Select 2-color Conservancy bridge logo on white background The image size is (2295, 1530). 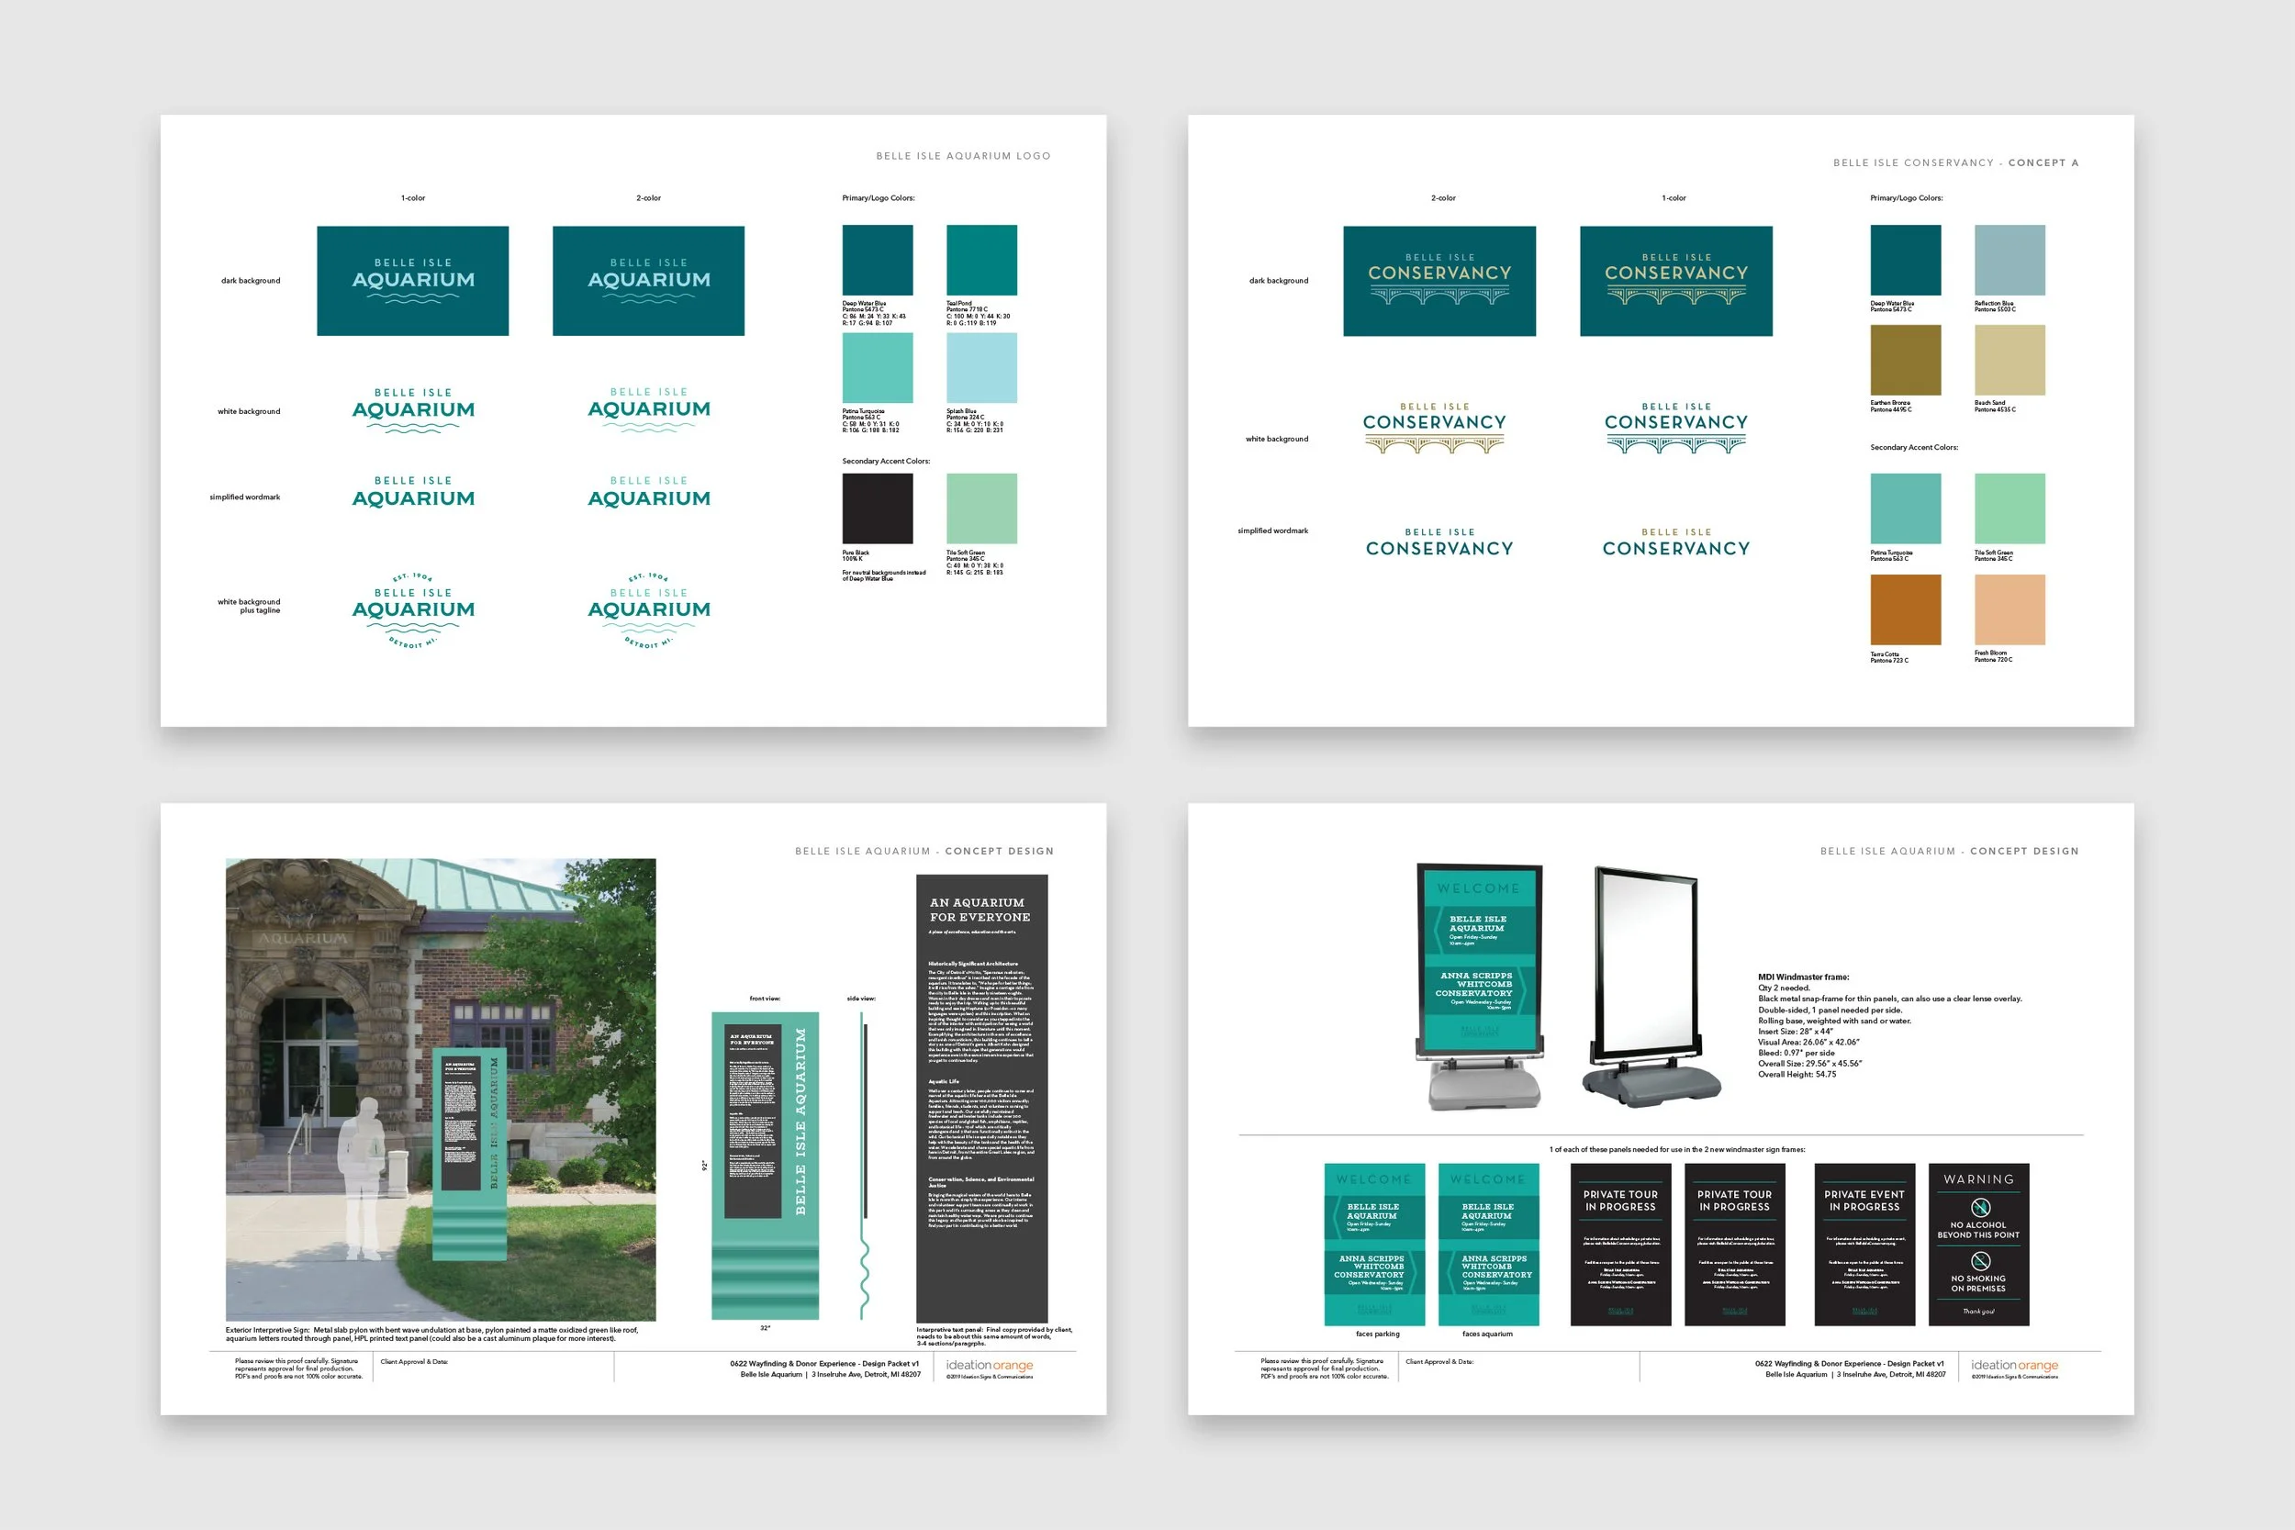[x=1434, y=429]
